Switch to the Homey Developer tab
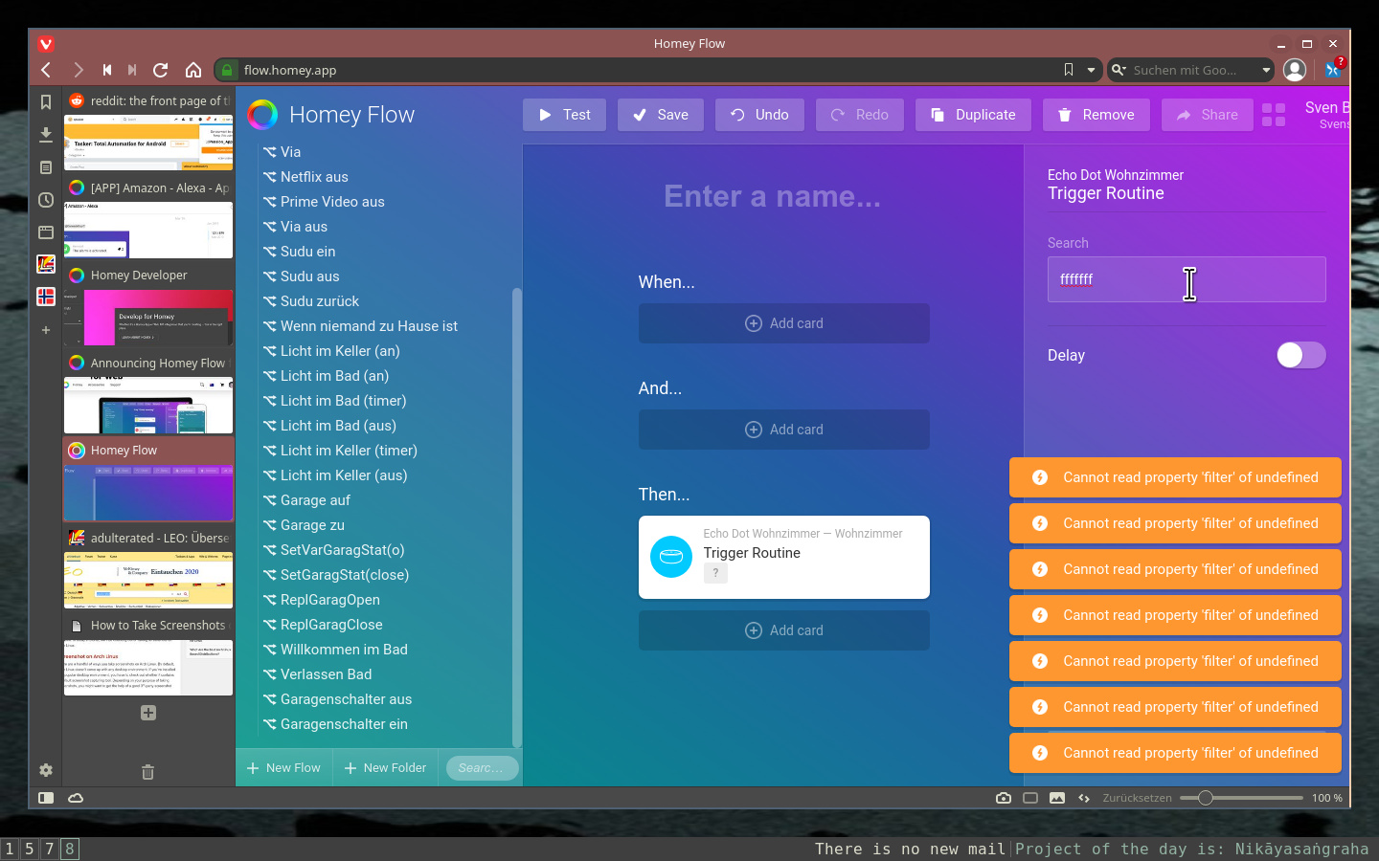 click(148, 304)
